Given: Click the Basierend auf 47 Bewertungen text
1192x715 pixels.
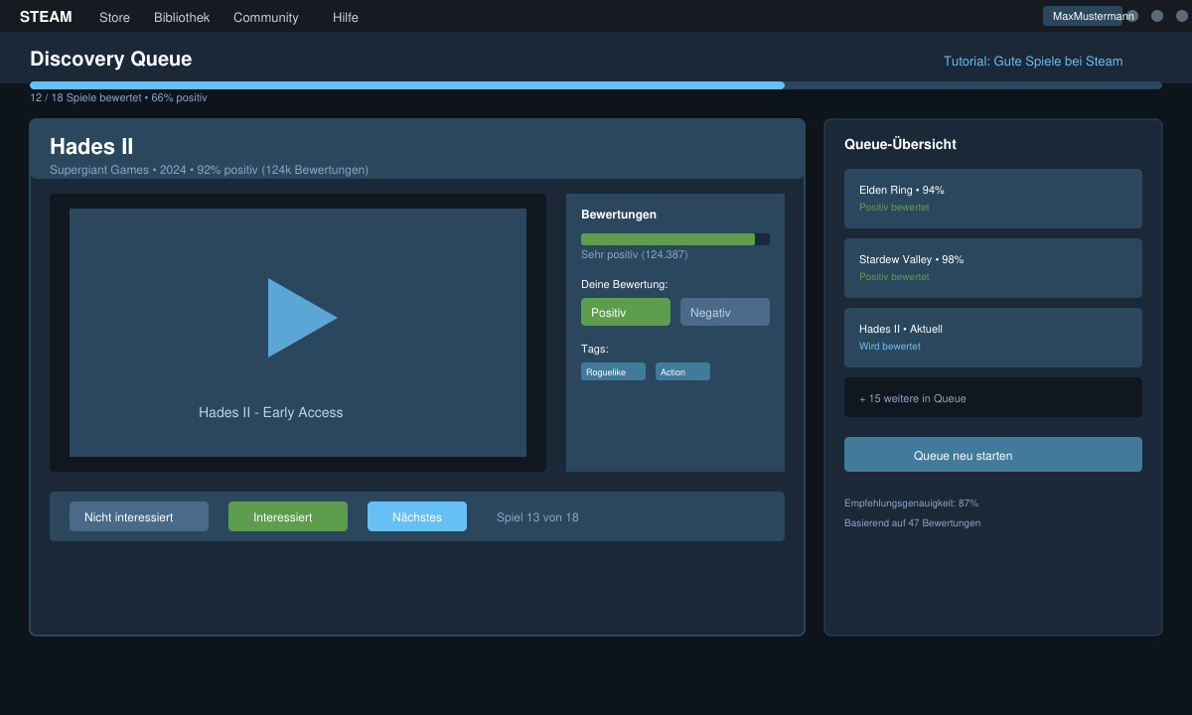Looking at the screenshot, I should point(912,523).
